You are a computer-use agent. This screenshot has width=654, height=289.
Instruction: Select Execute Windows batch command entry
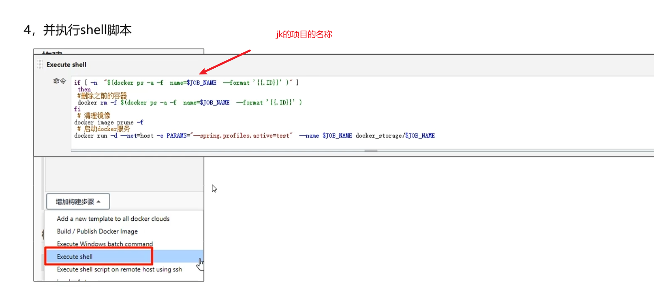(105, 244)
